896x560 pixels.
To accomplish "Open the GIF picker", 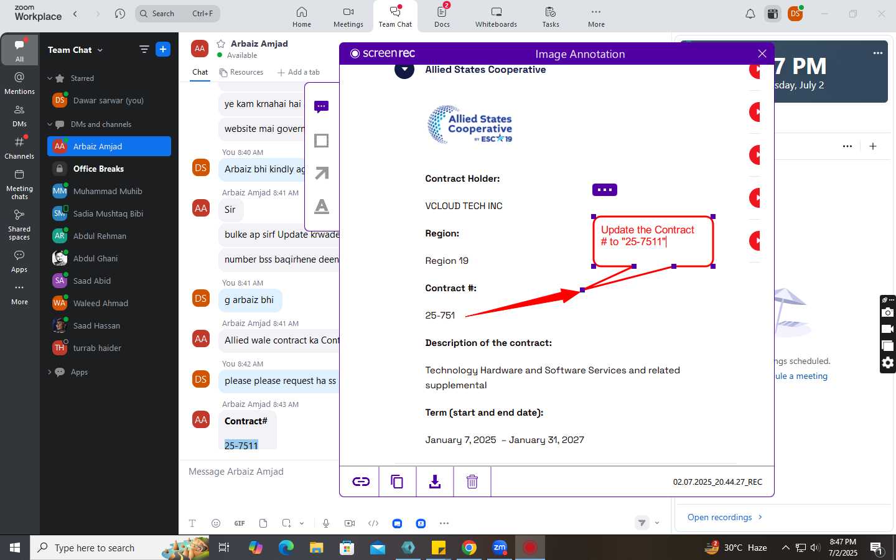I will pyautogui.click(x=240, y=523).
